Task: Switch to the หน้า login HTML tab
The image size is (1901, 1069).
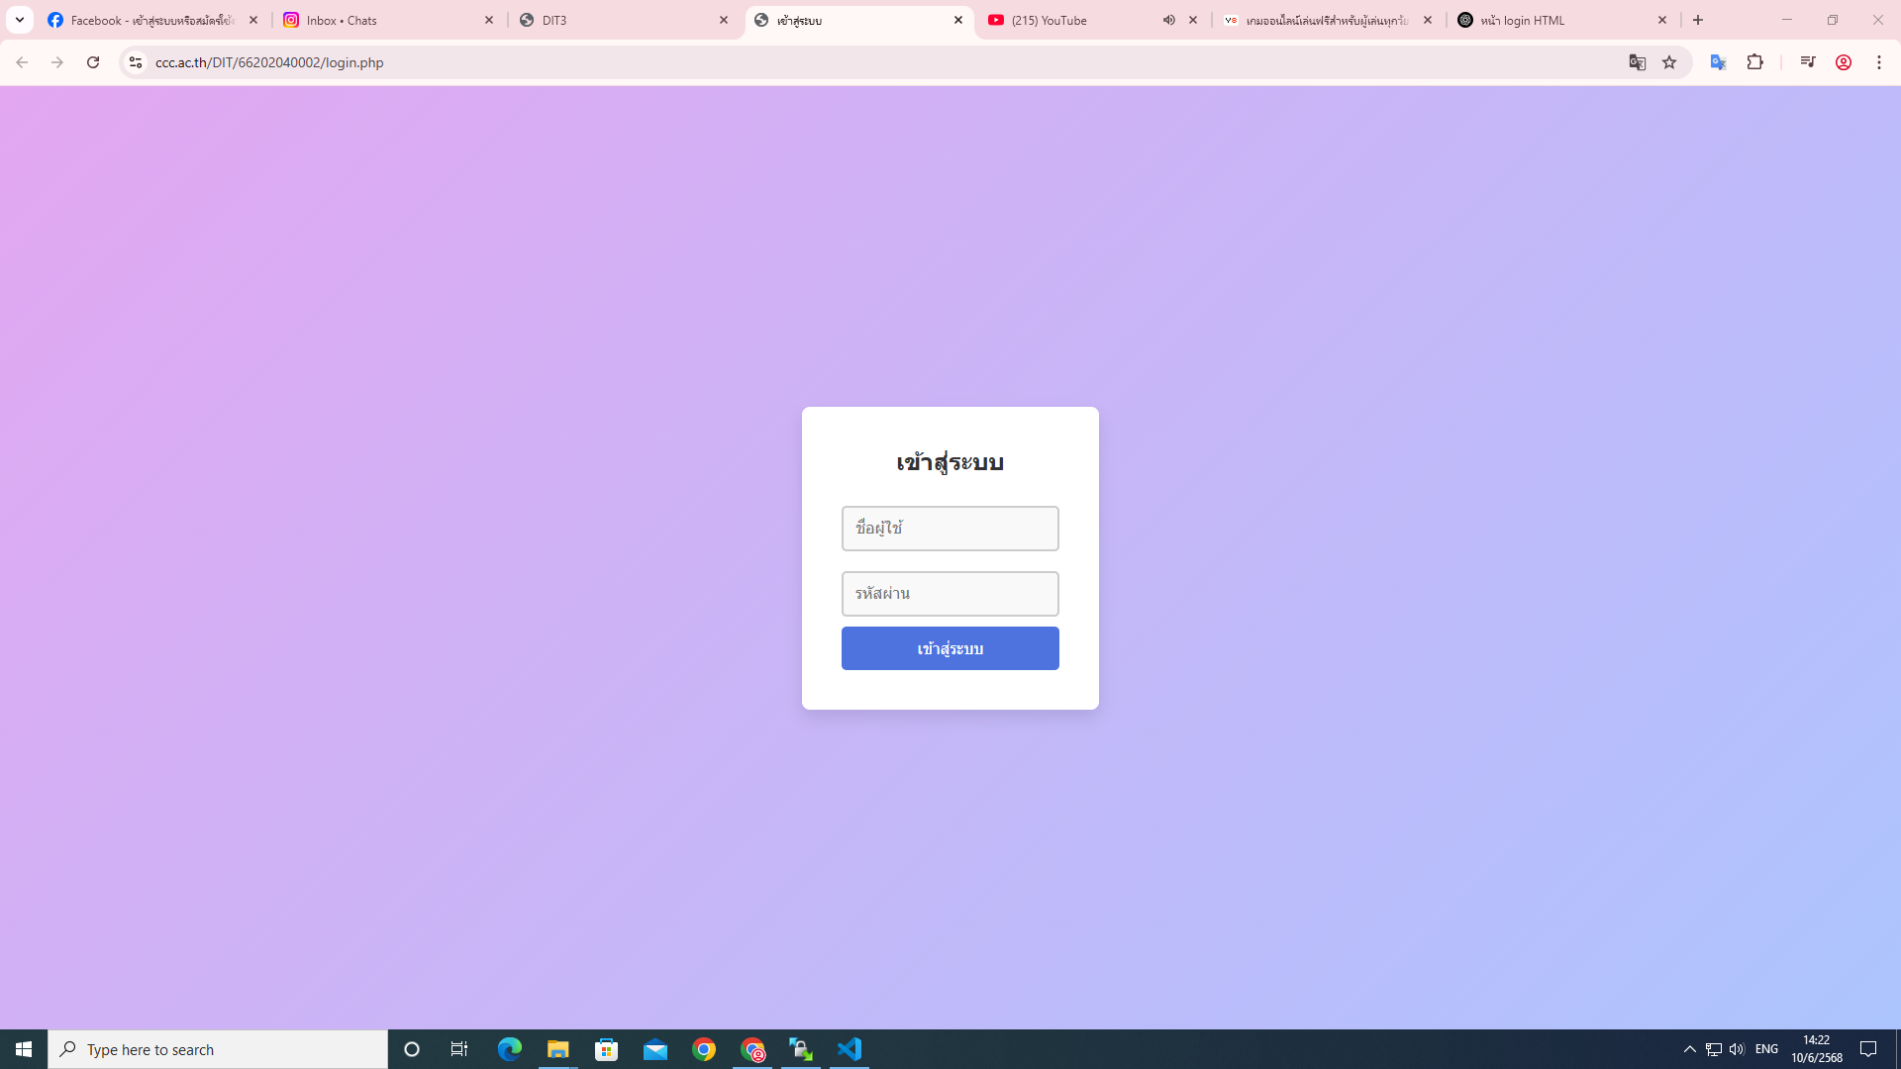Action: coord(1562,20)
